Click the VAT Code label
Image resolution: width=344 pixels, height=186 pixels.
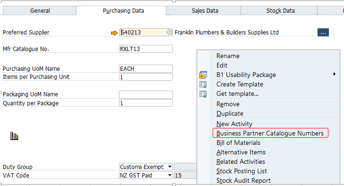(16, 176)
